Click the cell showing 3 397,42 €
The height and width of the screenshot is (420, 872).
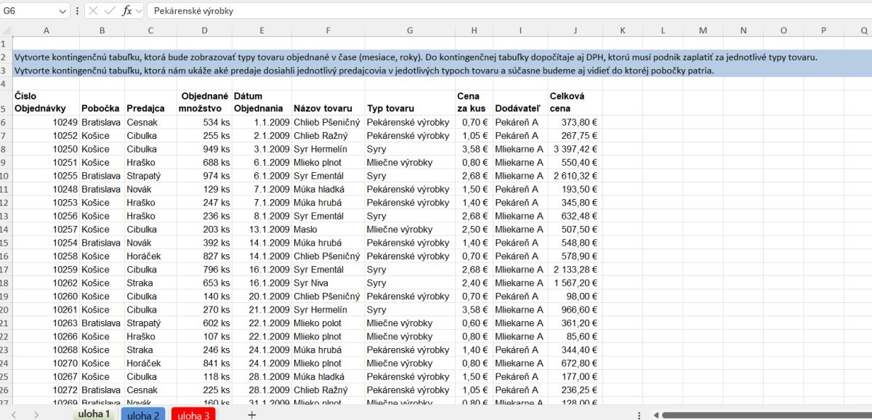[575, 149]
